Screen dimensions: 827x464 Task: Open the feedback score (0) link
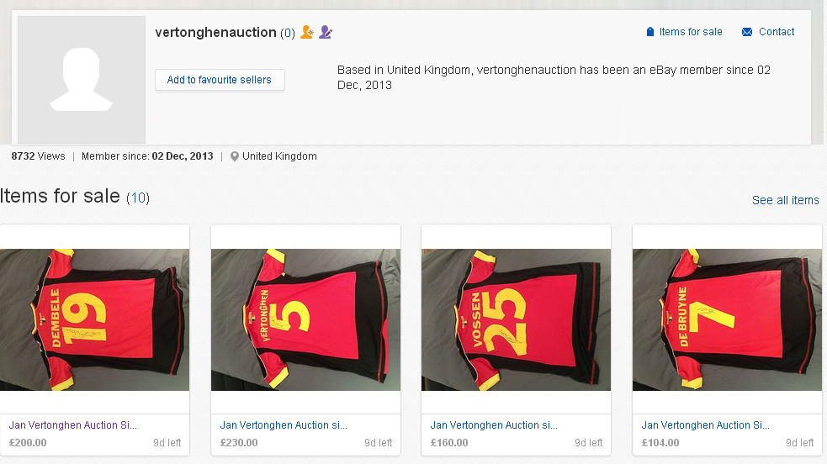pyautogui.click(x=288, y=33)
